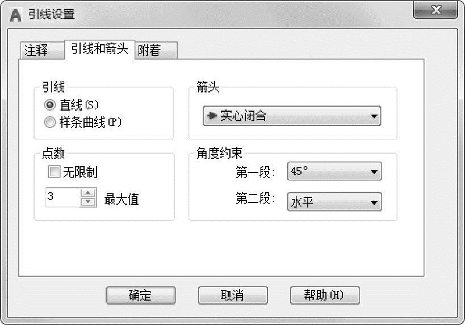This screenshot has height=325, width=465.
Task: Enable the 无限制 checkbox
Action: click(54, 171)
